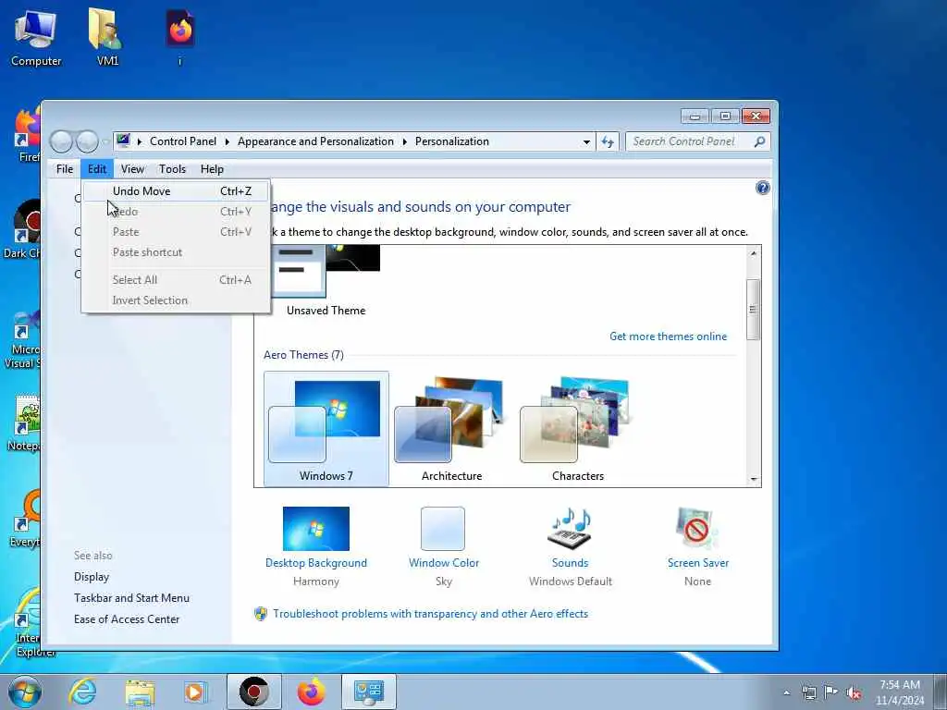Click Personalization breadcrumb in address bar

pos(451,141)
